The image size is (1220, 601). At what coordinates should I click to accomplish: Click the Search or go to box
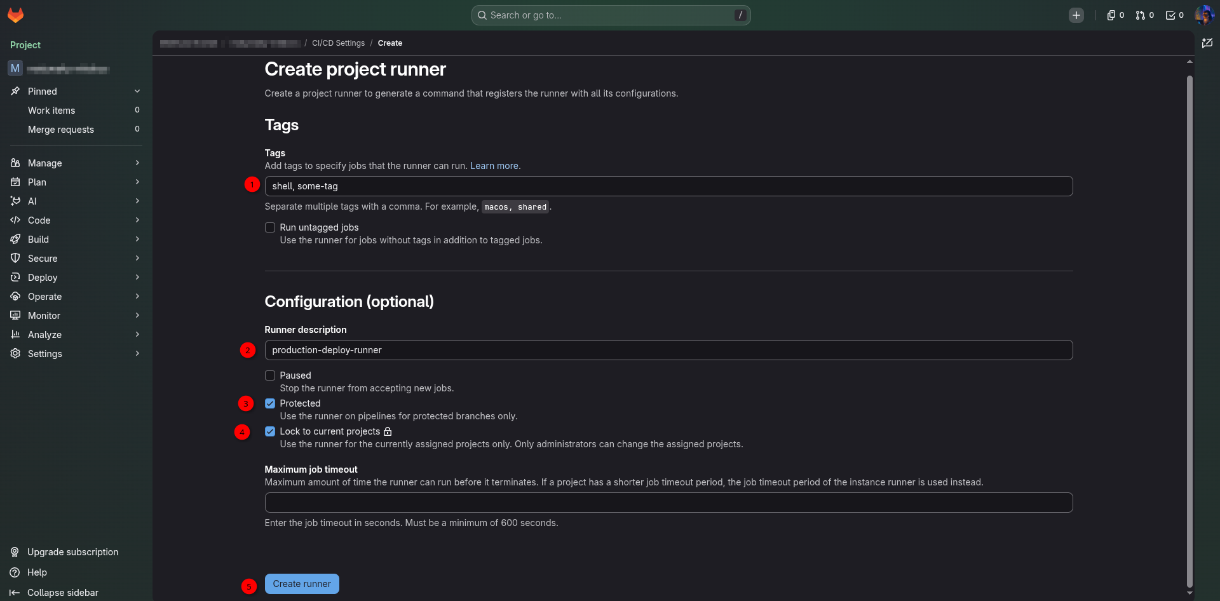611,15
